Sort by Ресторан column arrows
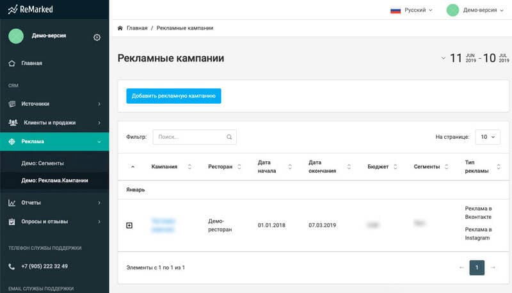512x293 pixels. [x=239, y=167]
